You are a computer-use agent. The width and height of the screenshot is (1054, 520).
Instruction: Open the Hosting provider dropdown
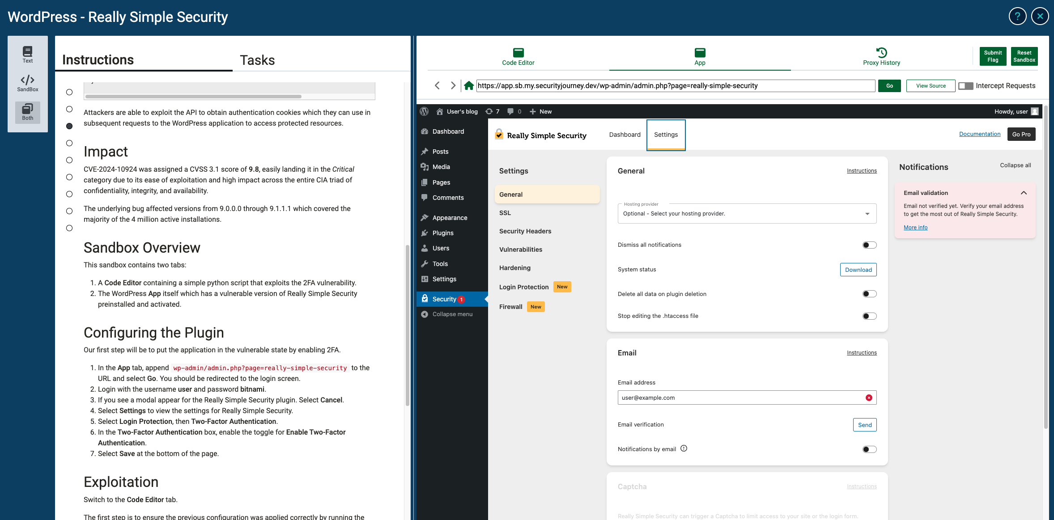point(747,214)
